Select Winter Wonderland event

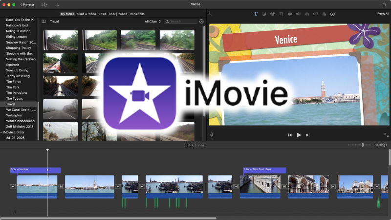coord(20,121)
